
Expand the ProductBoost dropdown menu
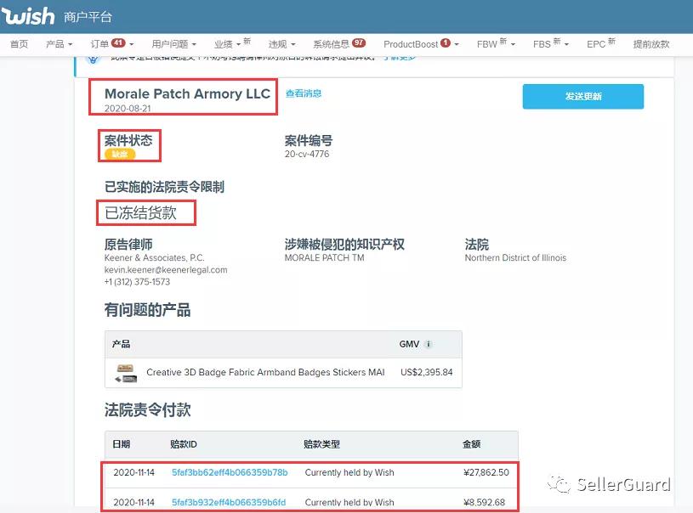(421, 43)
